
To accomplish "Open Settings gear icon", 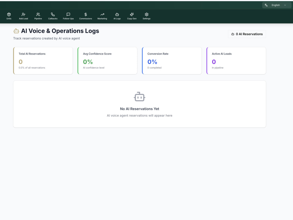I will [x=146, y=14].
